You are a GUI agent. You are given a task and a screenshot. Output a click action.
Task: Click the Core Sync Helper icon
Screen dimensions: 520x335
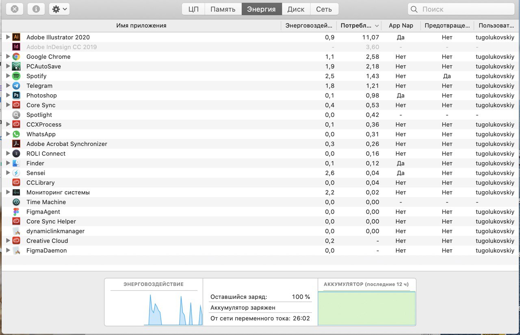pyautogui.click(x=16, y=221)
